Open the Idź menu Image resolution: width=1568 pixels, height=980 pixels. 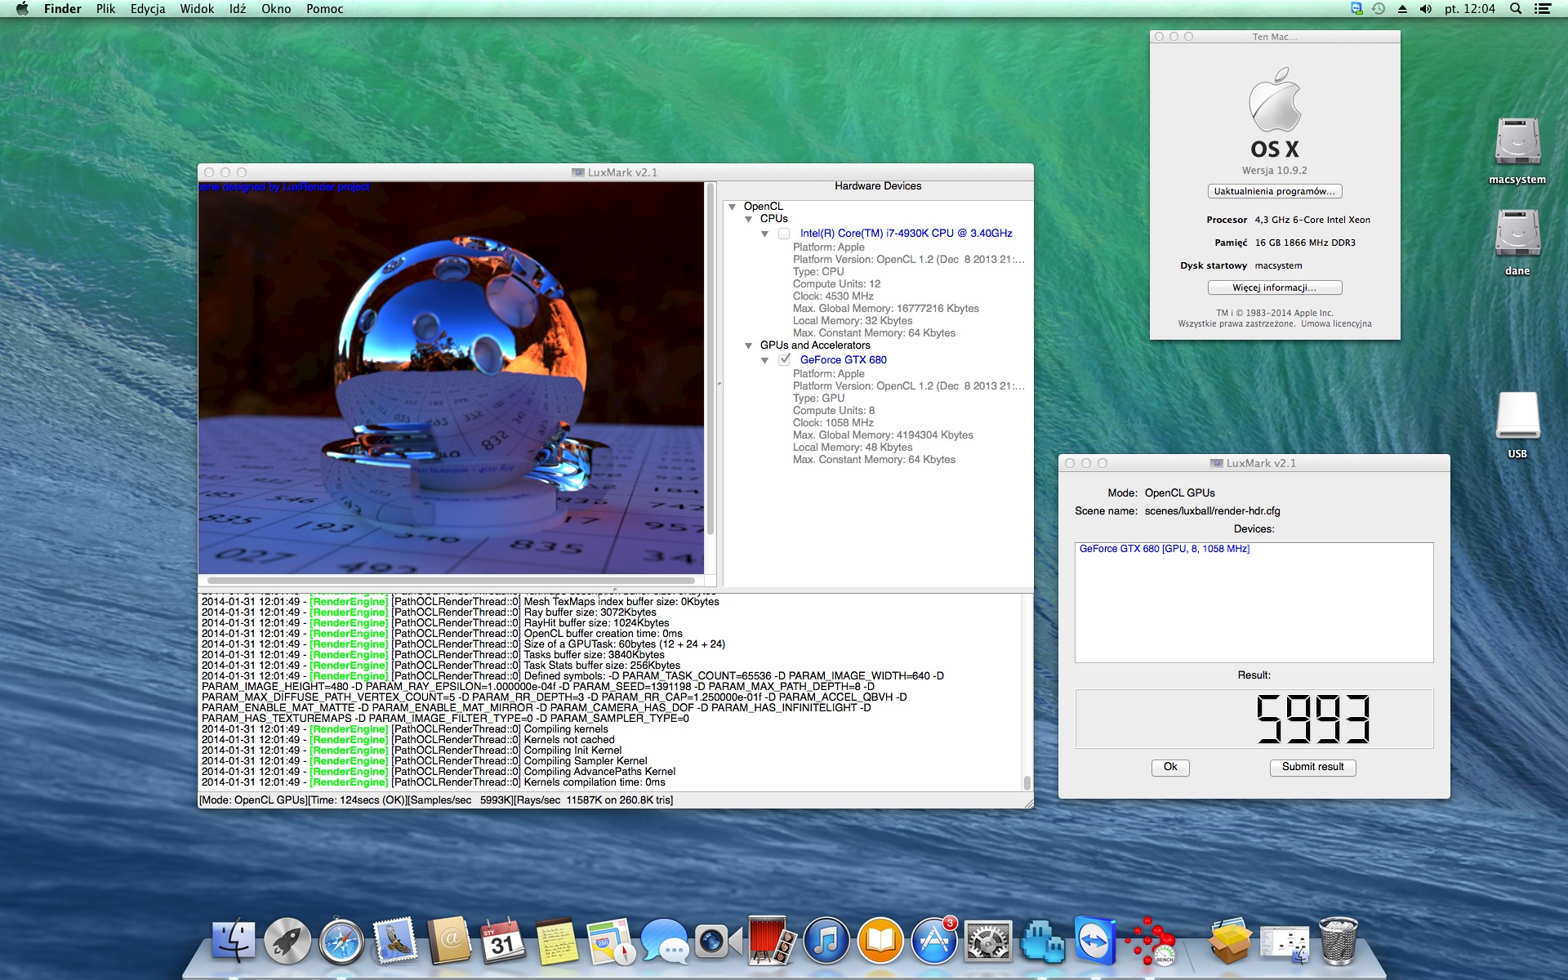[238, 9]
